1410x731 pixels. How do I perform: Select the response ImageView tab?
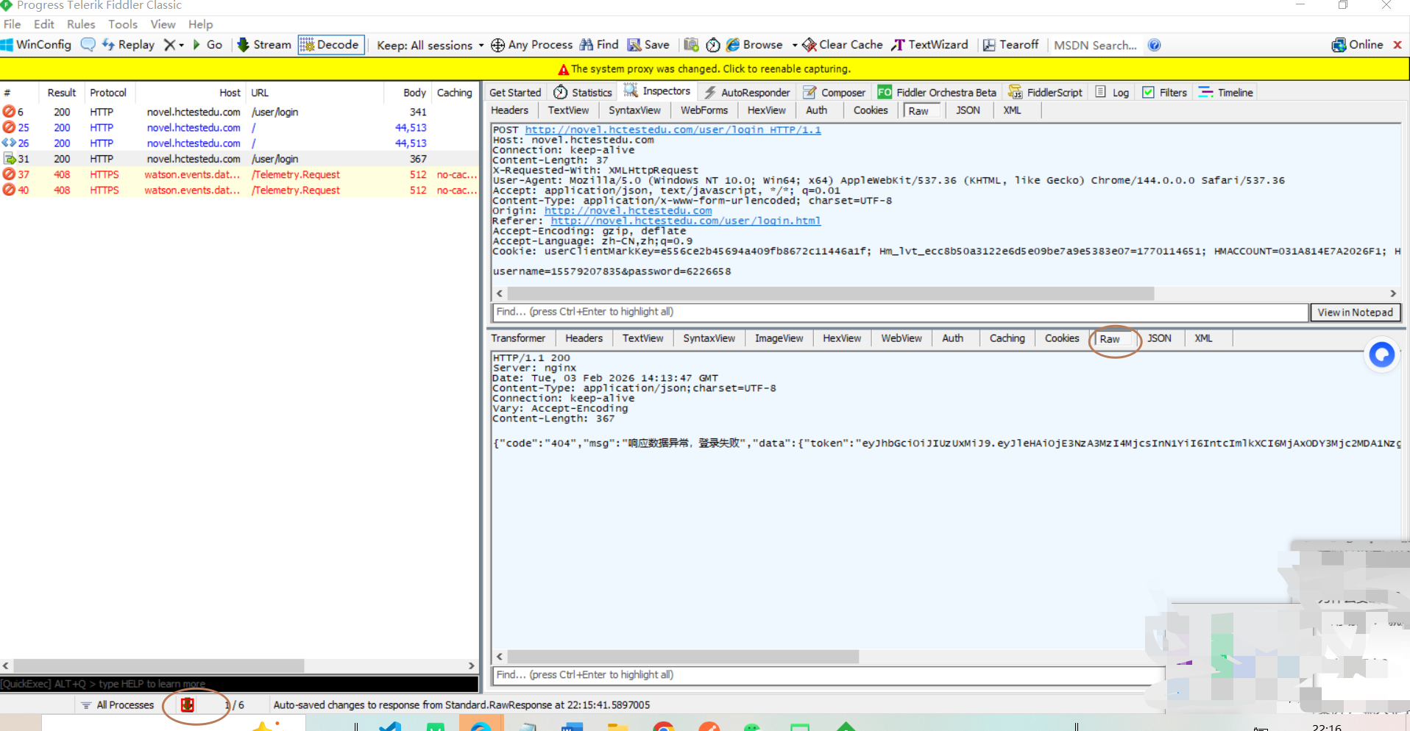[x=779, y=338]
